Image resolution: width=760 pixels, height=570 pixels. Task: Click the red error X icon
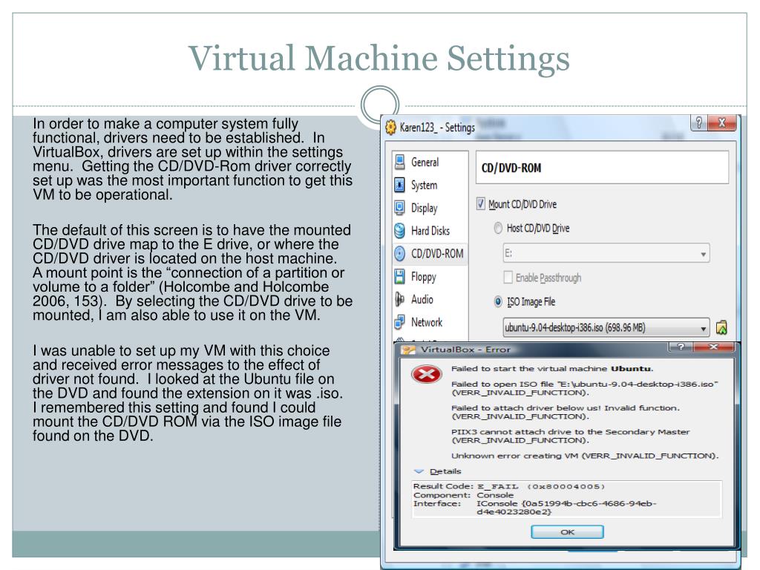click(x=426, y=374)
